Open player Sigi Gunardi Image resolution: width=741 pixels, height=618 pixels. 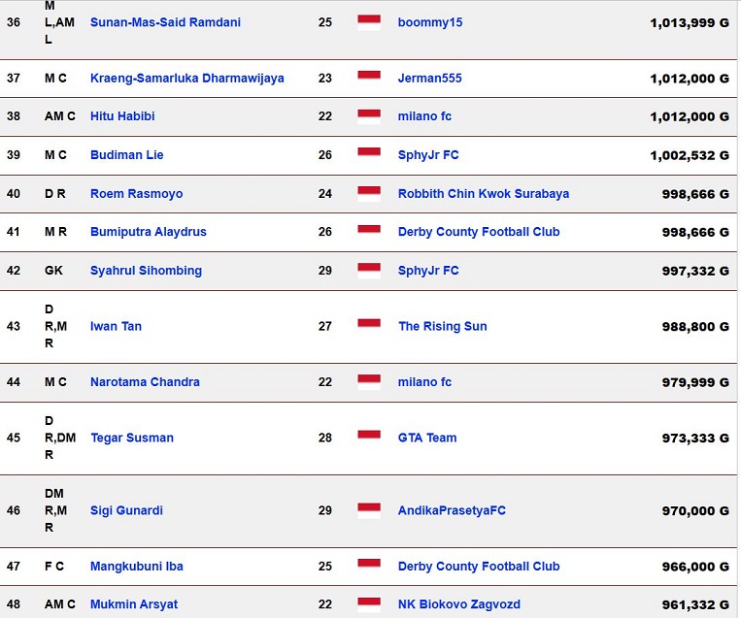click(126, 510)
